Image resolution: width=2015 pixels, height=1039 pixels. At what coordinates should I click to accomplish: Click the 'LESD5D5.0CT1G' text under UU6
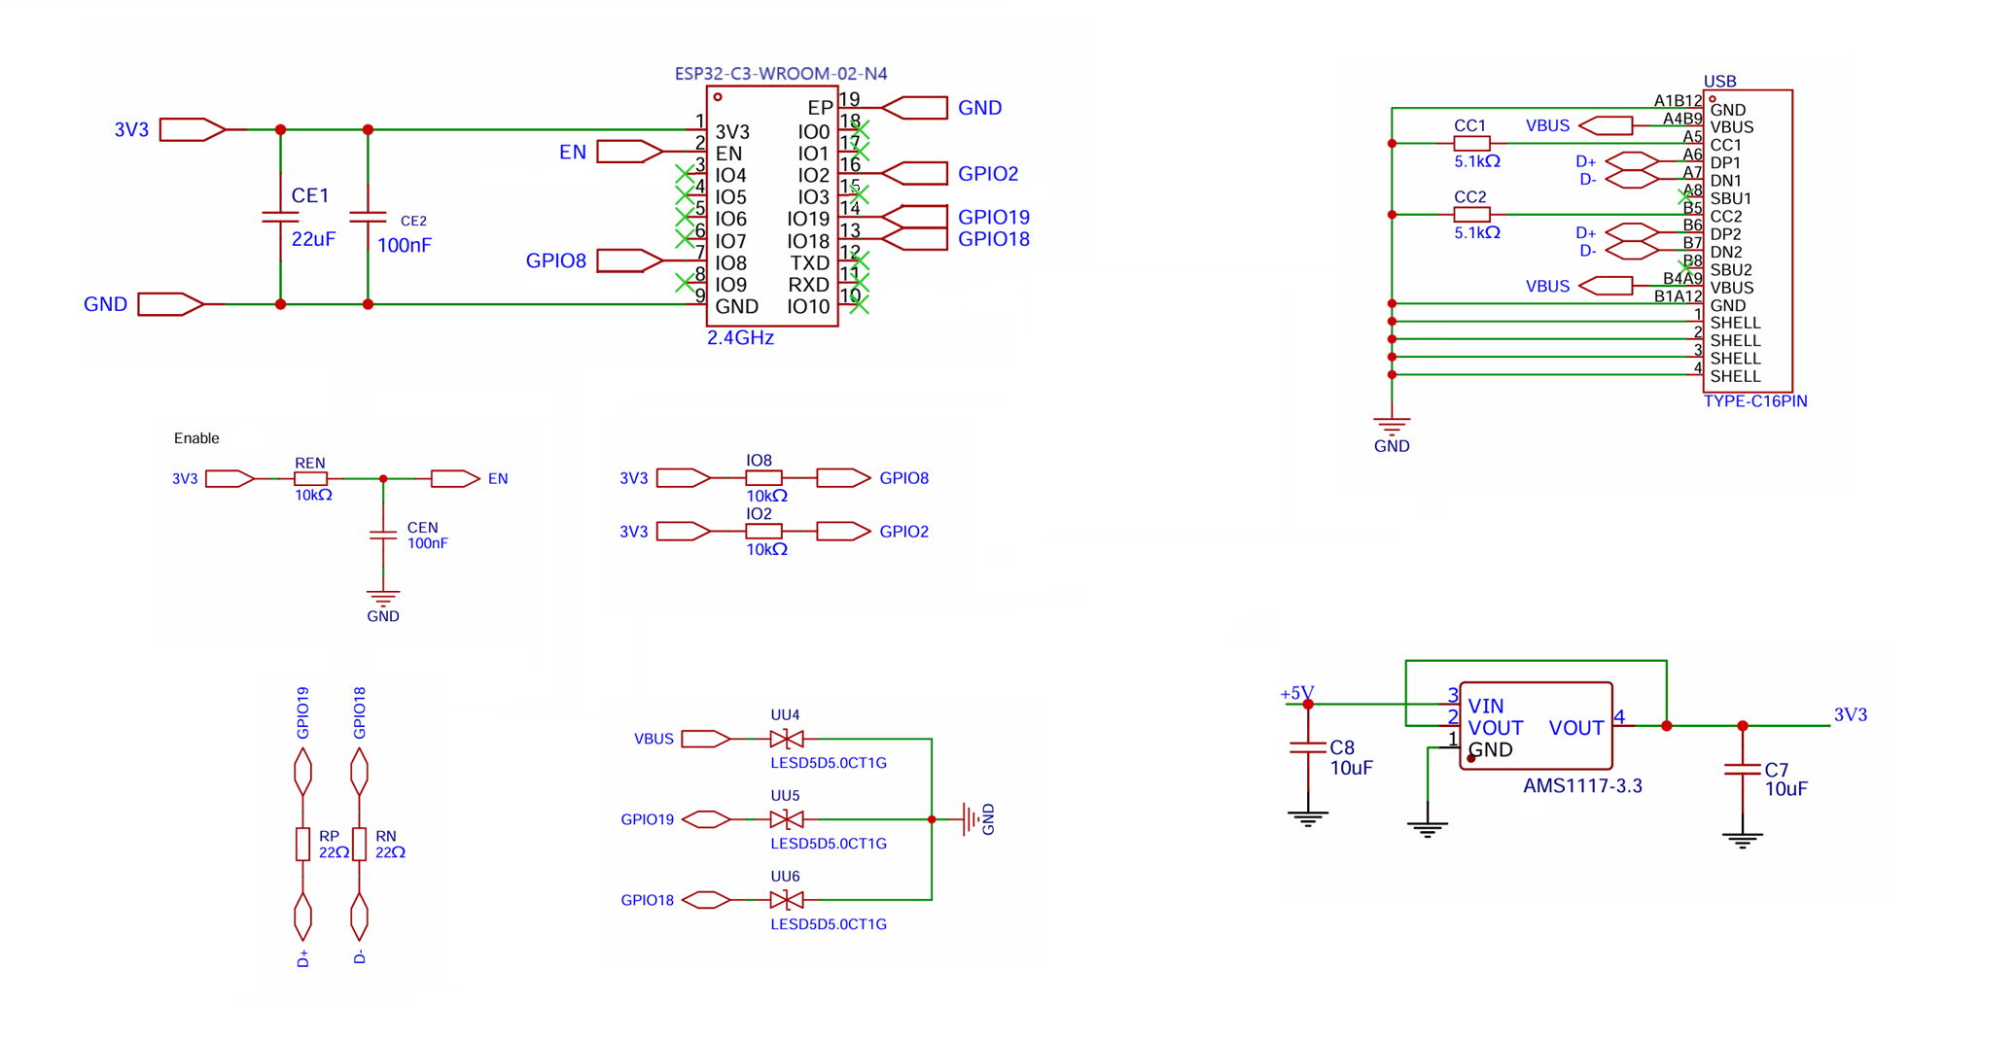click(x=829, y=924)
